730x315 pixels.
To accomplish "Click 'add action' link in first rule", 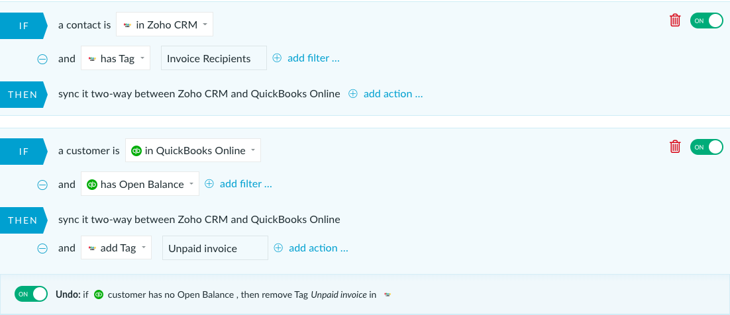I will [x=393, y=94].
